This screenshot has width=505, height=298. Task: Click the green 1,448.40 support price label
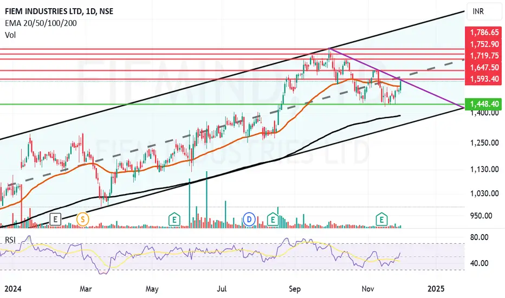click(484, 104)
